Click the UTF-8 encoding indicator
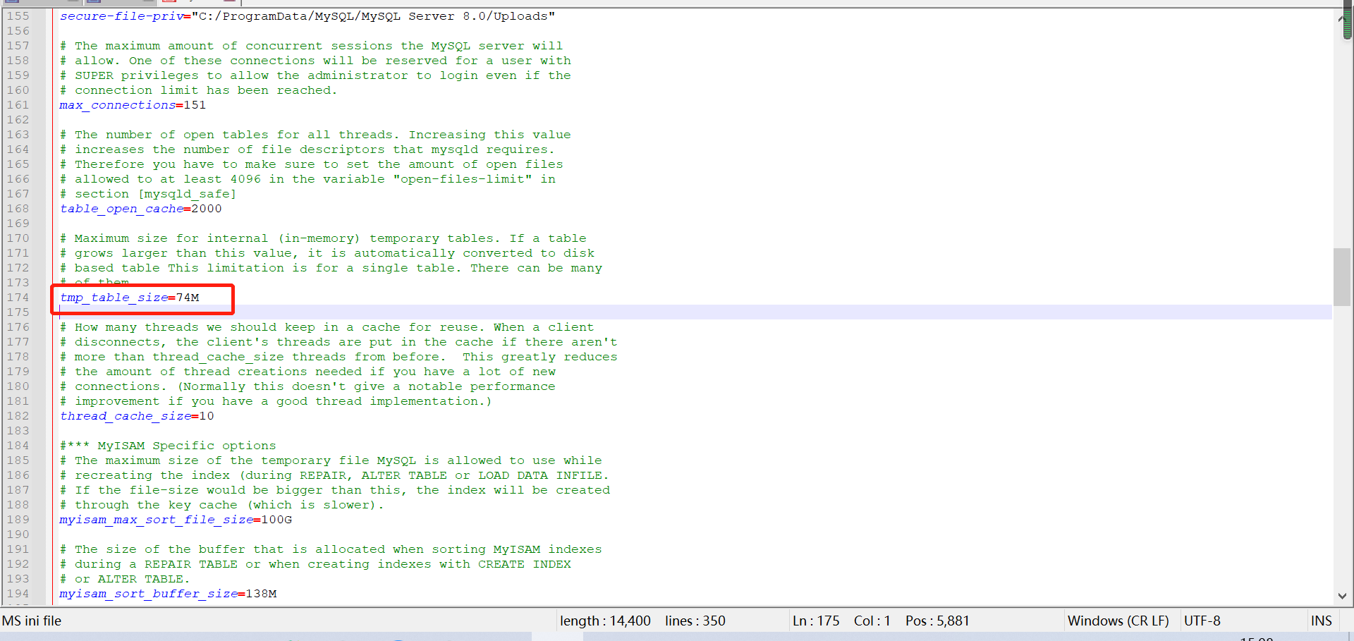This screenshot has height=641, width=1354. pyautogui.click(x=1202, y=621)
